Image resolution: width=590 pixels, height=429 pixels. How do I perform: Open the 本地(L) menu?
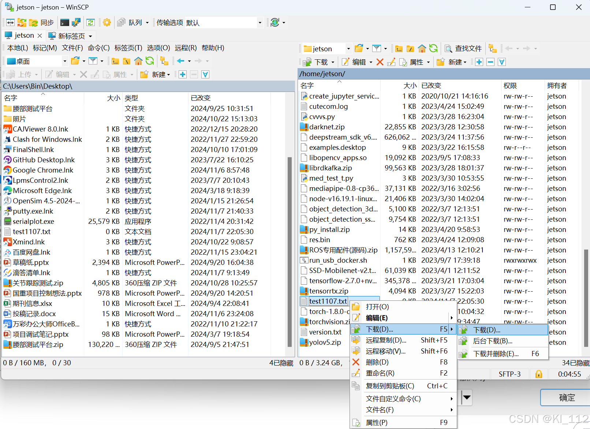18,48
